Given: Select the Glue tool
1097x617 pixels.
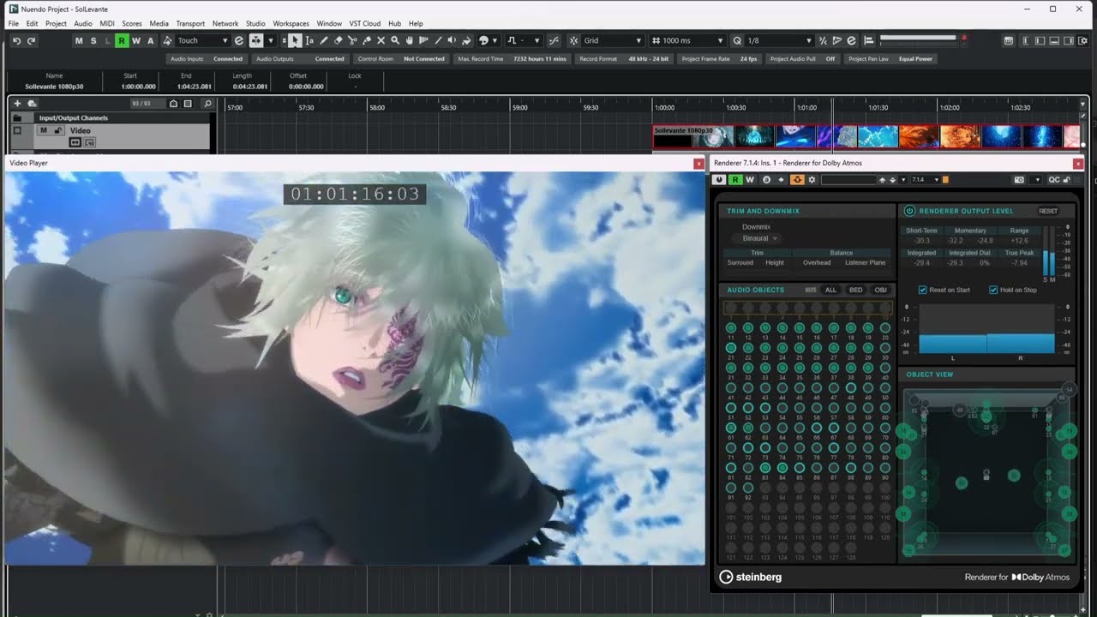Looking at the screenshot, I should point(367,40).
